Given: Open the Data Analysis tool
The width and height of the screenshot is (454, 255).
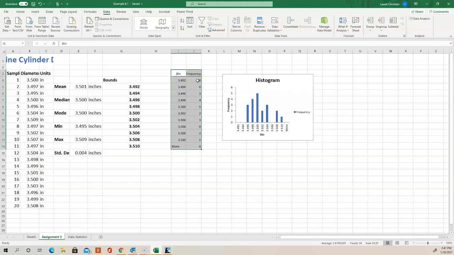Looking at the screenshot, I should tap(419, 19).
